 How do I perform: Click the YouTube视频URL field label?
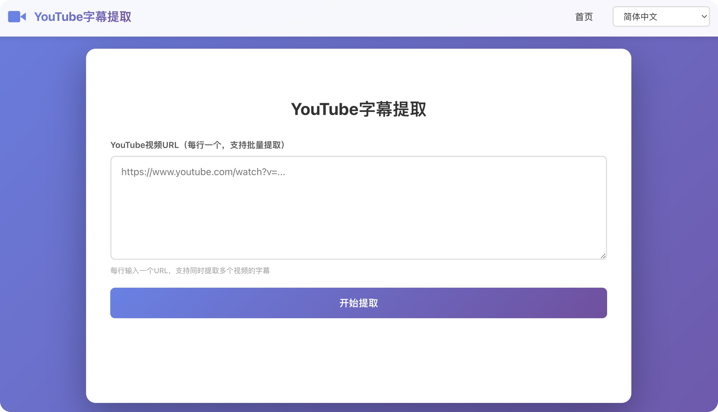(198, 145)
